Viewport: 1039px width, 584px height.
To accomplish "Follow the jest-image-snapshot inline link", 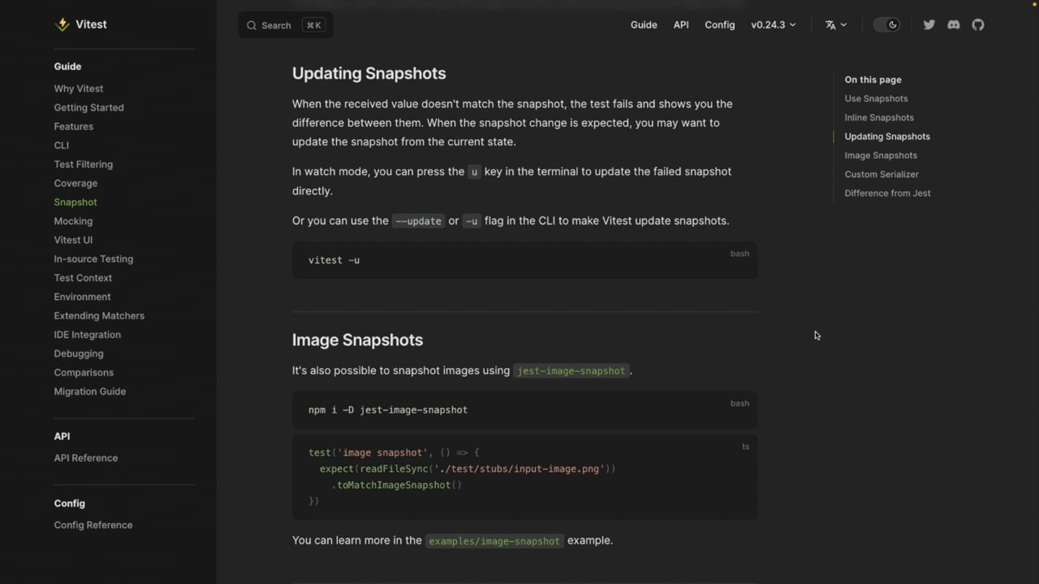I will [x=571, y=371].
